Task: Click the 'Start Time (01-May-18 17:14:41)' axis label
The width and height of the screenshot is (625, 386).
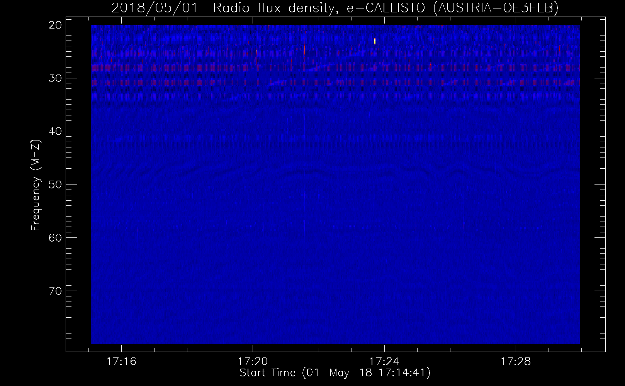Action: (335, 373)
